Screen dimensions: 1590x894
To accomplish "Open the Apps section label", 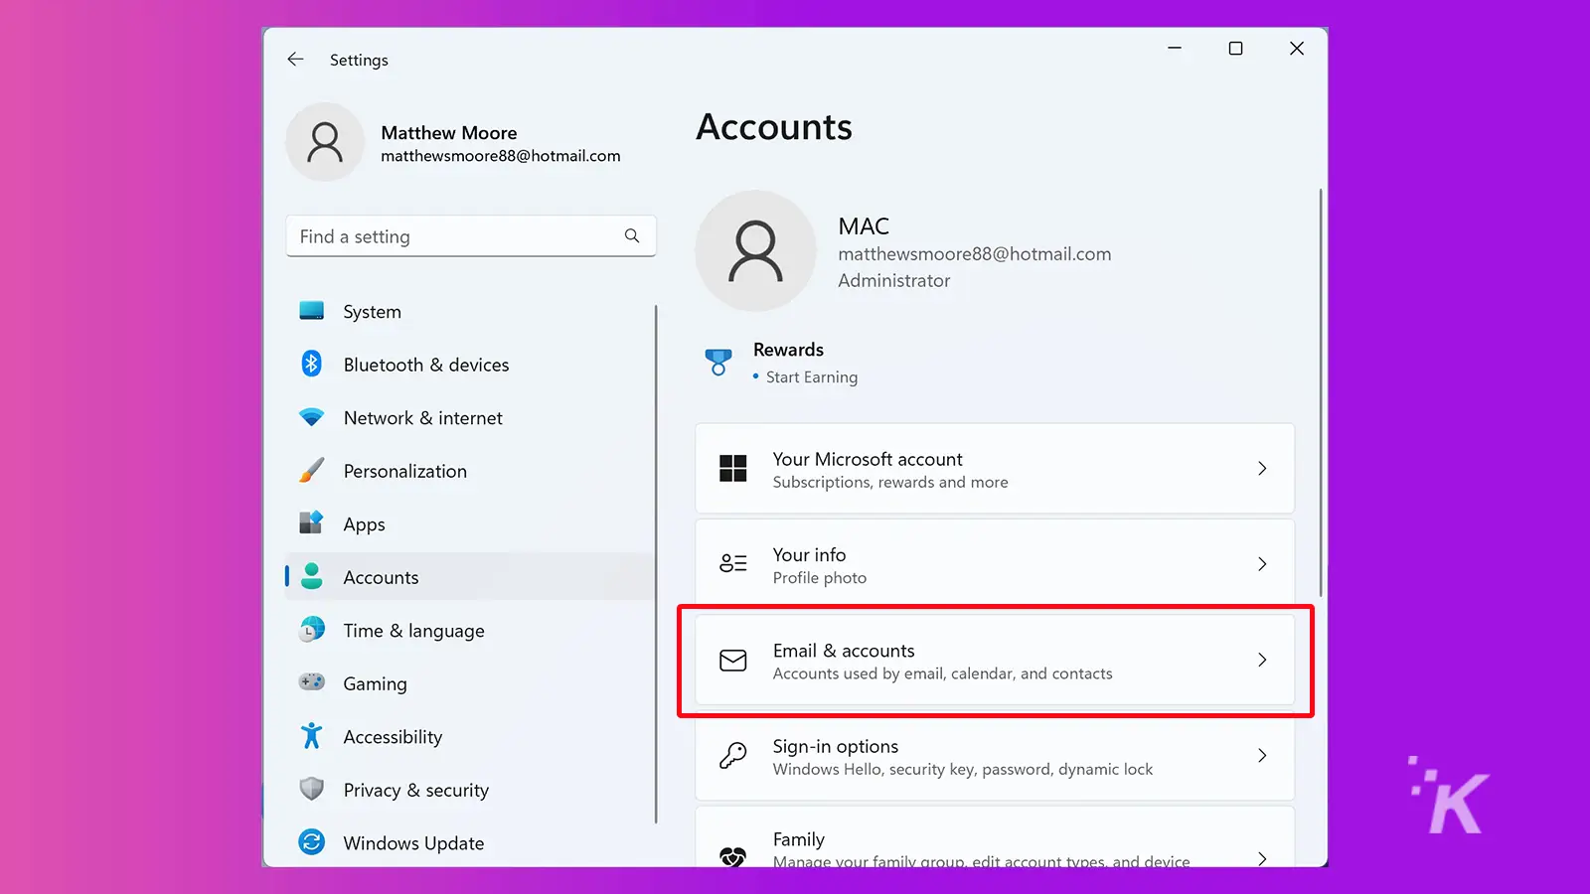I will coord(364,524).
